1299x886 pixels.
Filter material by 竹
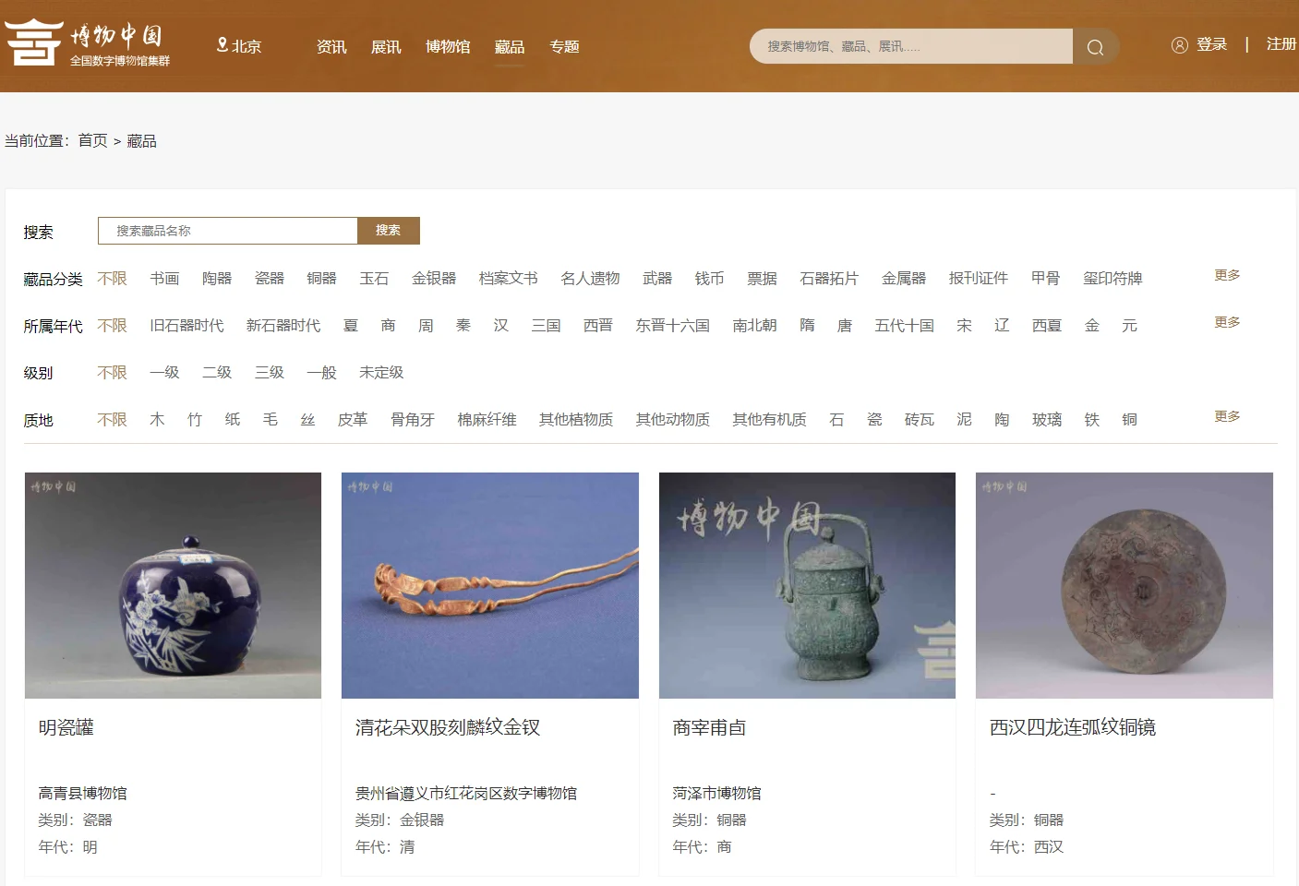click(x=194, y=419)
